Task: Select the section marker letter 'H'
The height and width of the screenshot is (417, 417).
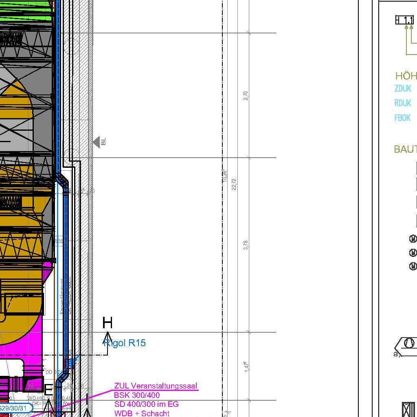Action: click(108, 323)
